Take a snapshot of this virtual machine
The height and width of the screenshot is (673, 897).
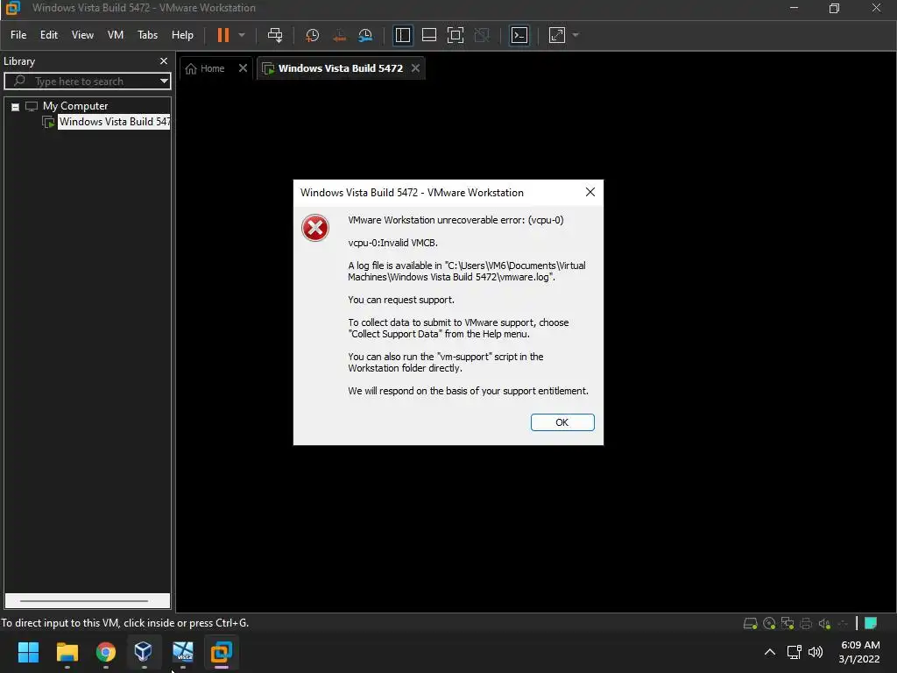313,35
